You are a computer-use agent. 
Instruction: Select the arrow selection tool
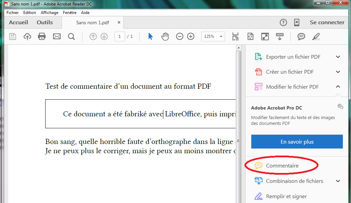click(150, 37)
